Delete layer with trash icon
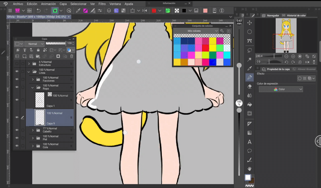The width and height of the screenshot is (321, 188). pyautogui.click(x=72, y=56)
